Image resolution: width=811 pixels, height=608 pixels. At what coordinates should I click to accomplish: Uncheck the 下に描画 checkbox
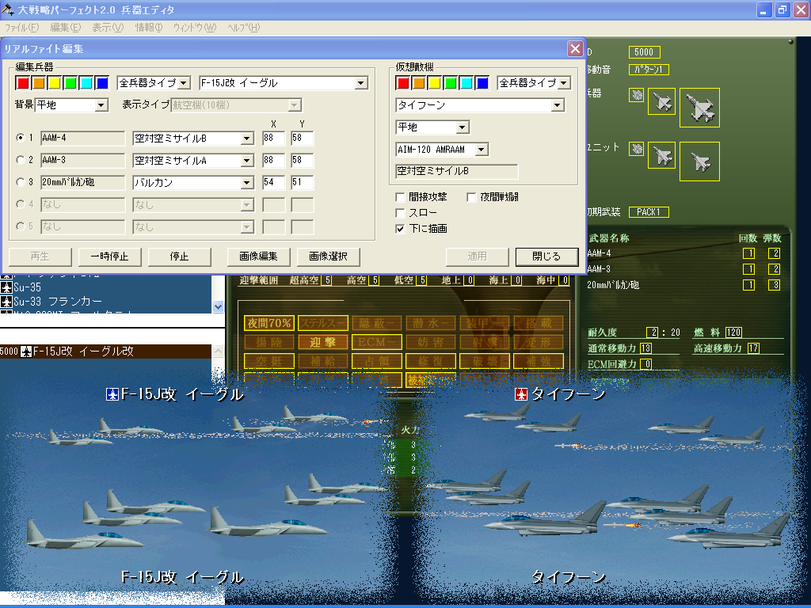[401, 229]
